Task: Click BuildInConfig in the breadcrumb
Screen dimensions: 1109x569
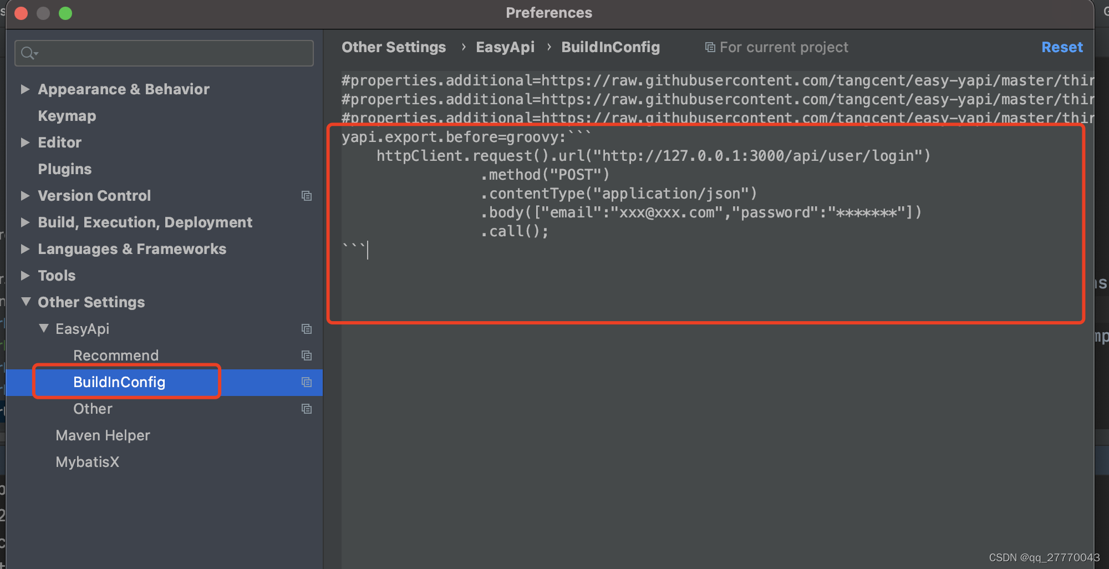Action: pos(611,48)
